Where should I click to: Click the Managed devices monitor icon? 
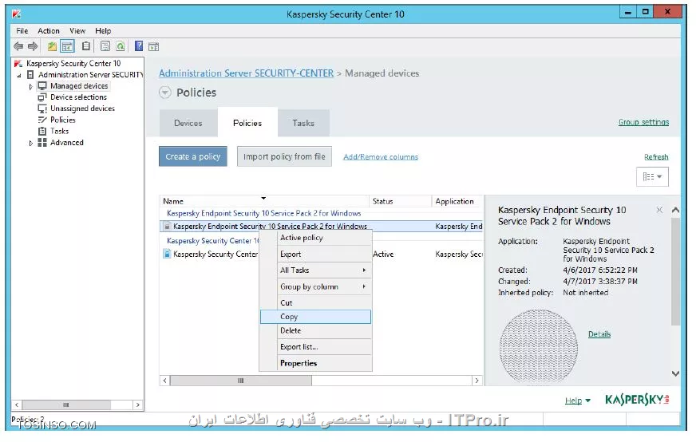coord(42,85)
